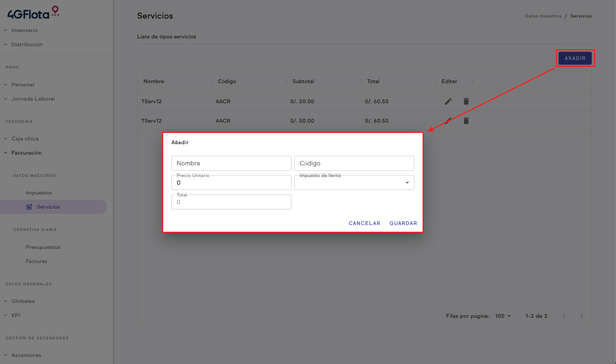Focus the Nombre input field

pos(231,163)
